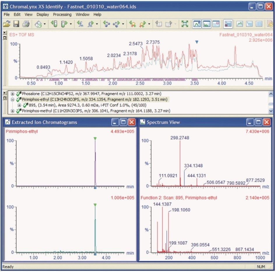Screen dimensions: 276x272
Task: Open dropdown next to next-sample vial icon
Action: (71, 24)
